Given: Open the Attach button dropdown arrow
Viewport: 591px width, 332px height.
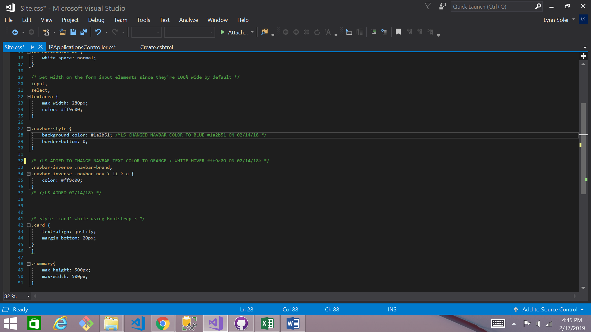Looking at the screenshot, I should click(x=252, y=32).
